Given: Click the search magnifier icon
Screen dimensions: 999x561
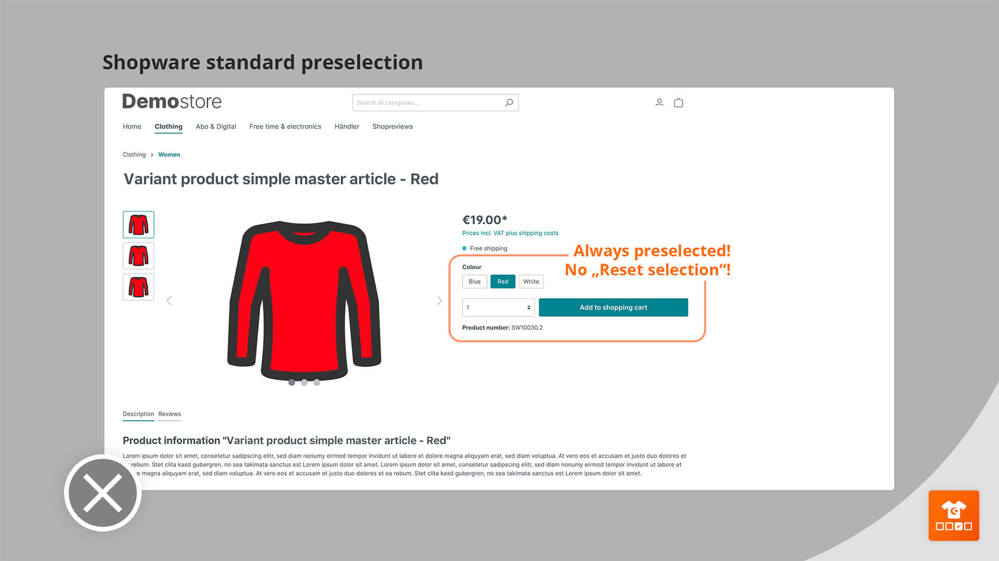Looking at the screenshot, I should [509, 101].
